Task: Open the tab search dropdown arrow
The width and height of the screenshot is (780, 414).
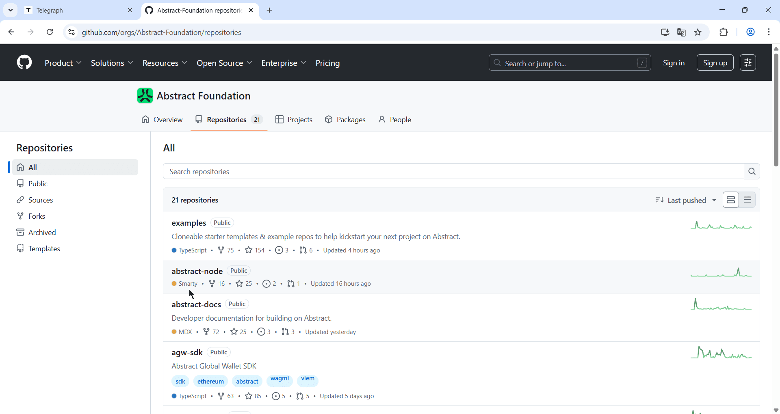Action: (11, 10)
